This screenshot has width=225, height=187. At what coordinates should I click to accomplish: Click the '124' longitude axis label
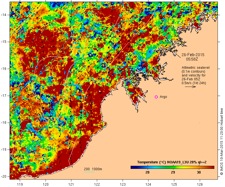coord(148,184)
